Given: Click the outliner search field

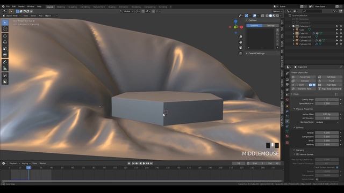Looking at the screenshot, I should coord(312,11).
